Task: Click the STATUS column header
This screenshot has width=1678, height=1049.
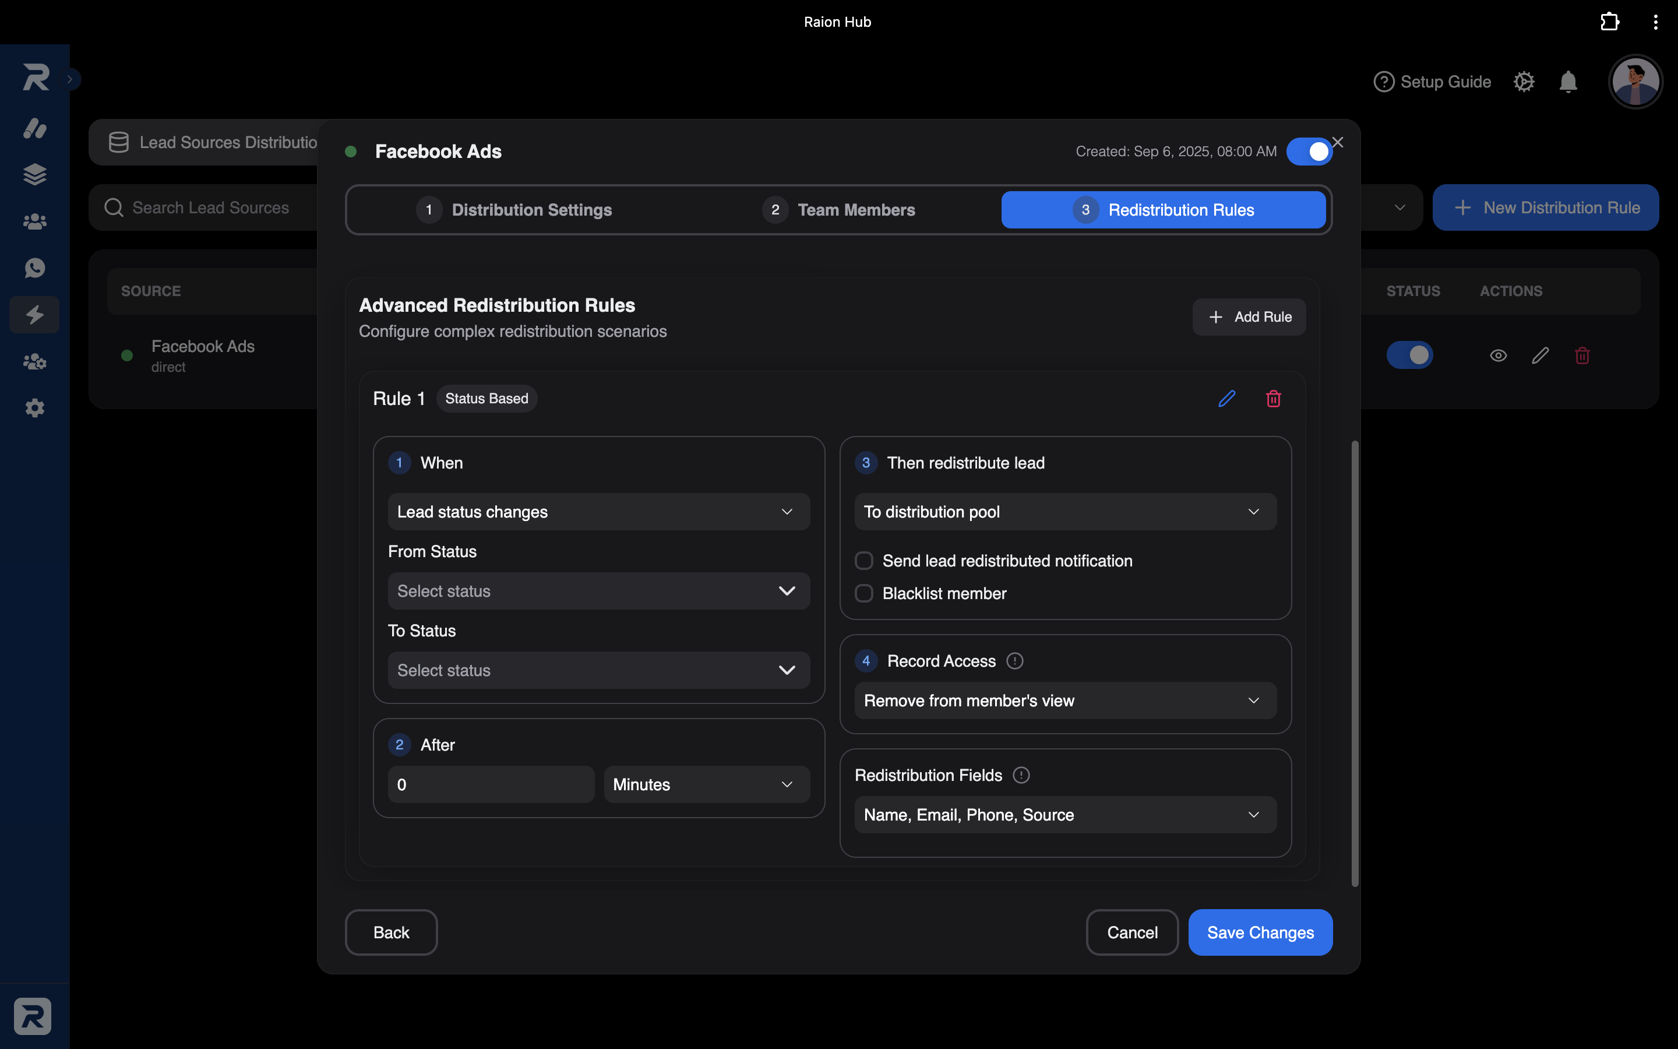Action: point(1413,291)
